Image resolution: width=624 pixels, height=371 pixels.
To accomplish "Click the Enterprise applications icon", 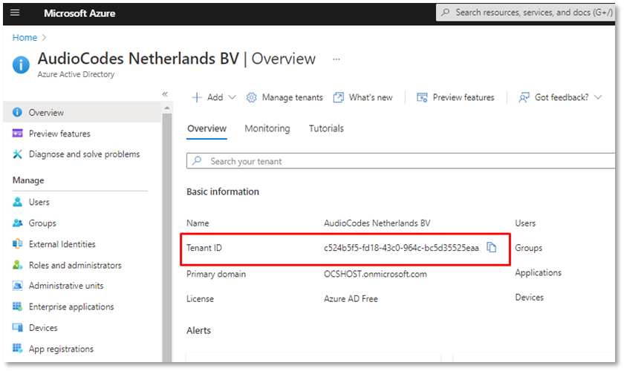I will (18, 306).
